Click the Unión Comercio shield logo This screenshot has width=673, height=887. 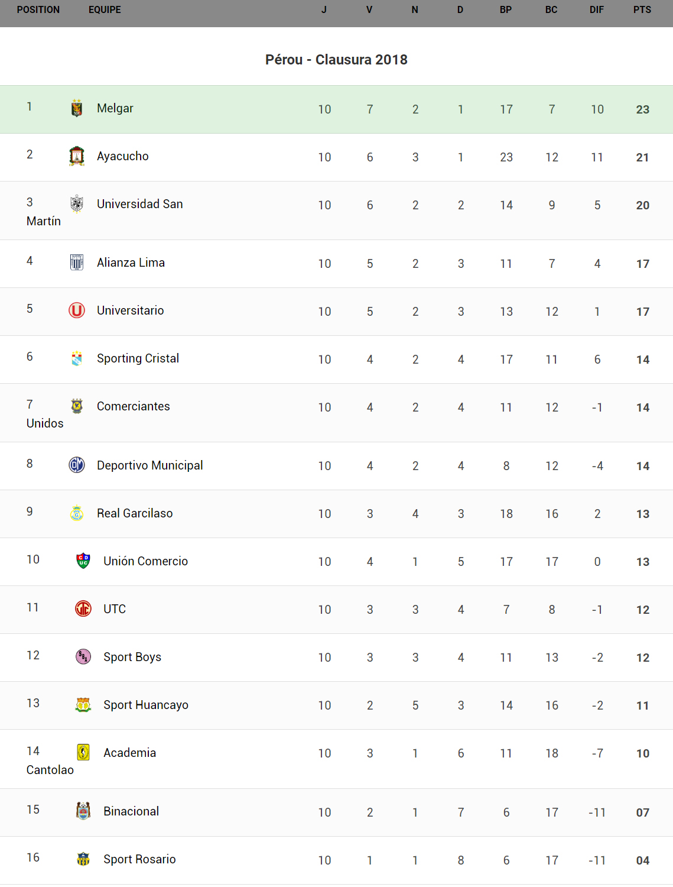83,561
